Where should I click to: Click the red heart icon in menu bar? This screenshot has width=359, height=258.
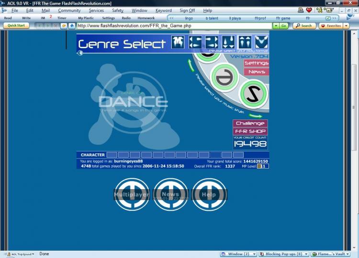tap(309, 10)
